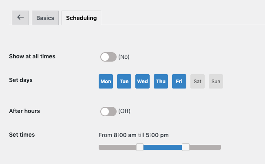The width and height of the screenshot is (265, 164).
Task: Toggle the Tue day button
Action: pyautogui.click(x=124, y=81)
